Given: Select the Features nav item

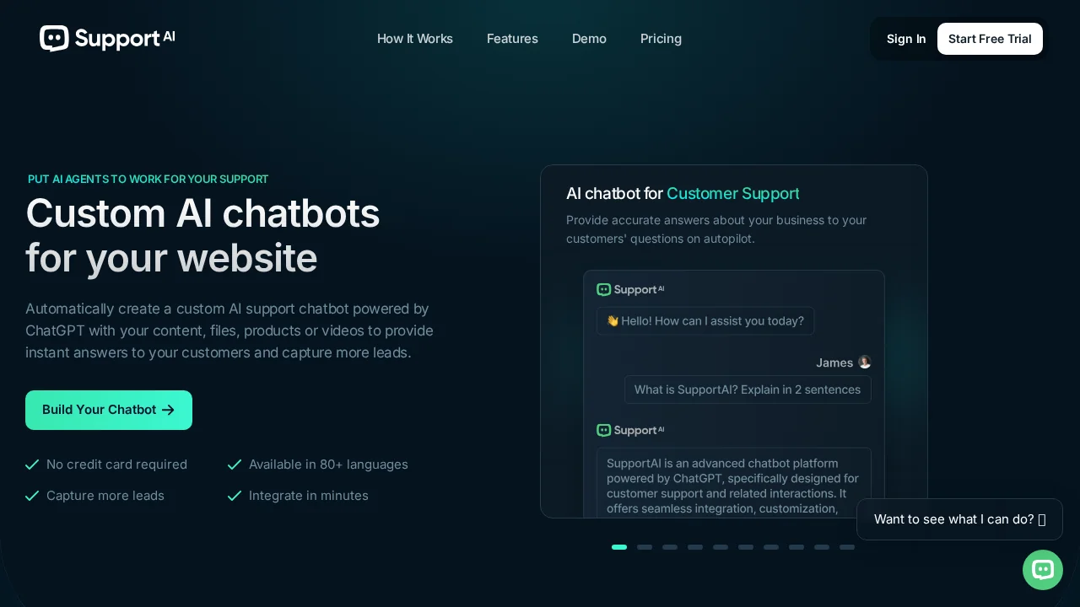Looking at the screenshot, I should [512, 39].
